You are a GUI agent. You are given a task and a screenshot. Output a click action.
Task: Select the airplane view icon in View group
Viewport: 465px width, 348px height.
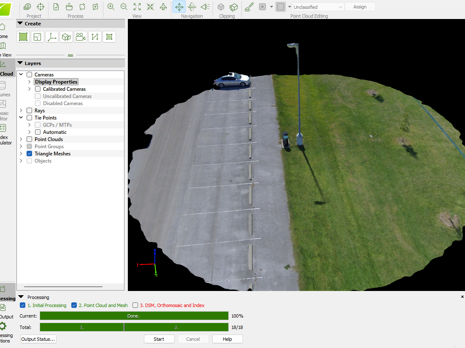coord(163,7)
